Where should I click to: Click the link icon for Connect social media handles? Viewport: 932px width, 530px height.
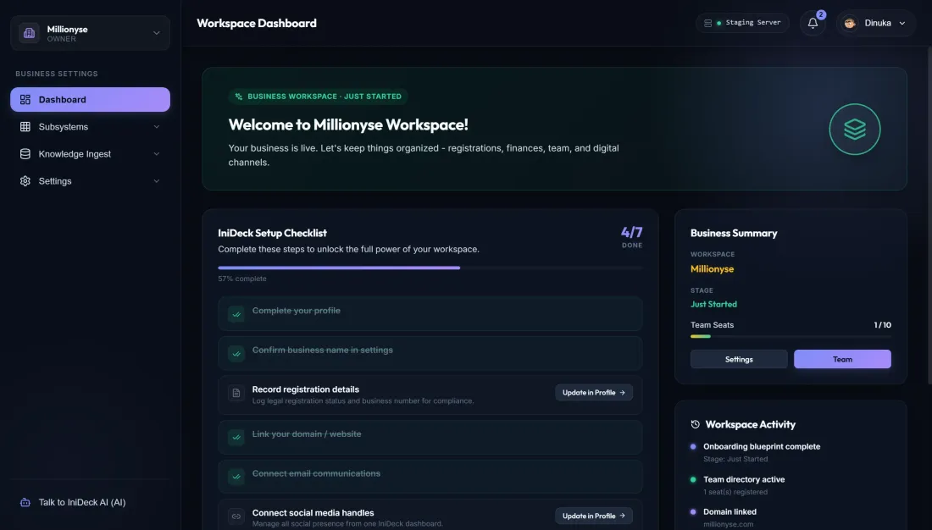[x=236, y=516]
